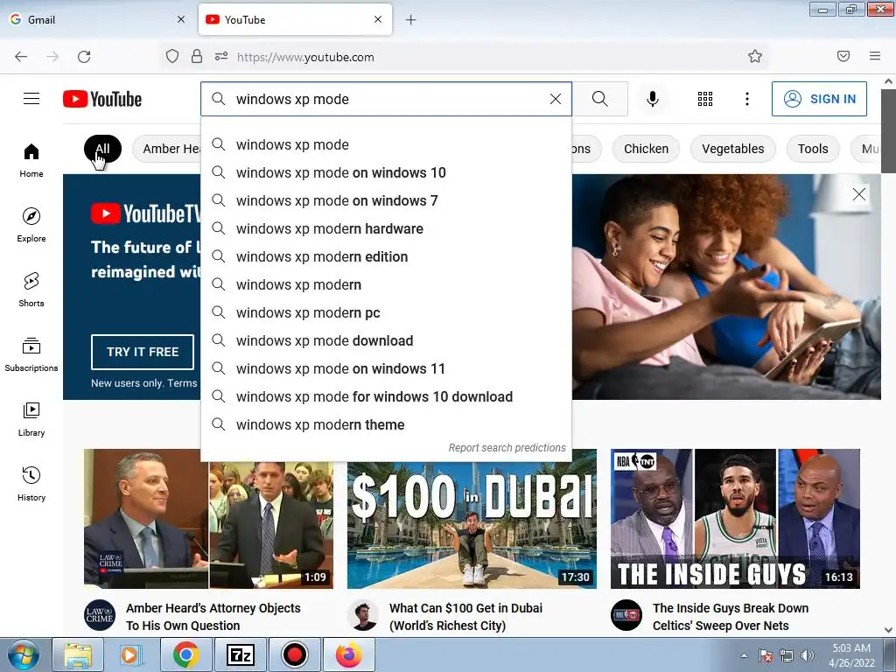Choose suggestion "windows xp modern pc"
Image resolution: width=896 pixels, height=672 pixels.
[386, 312]
